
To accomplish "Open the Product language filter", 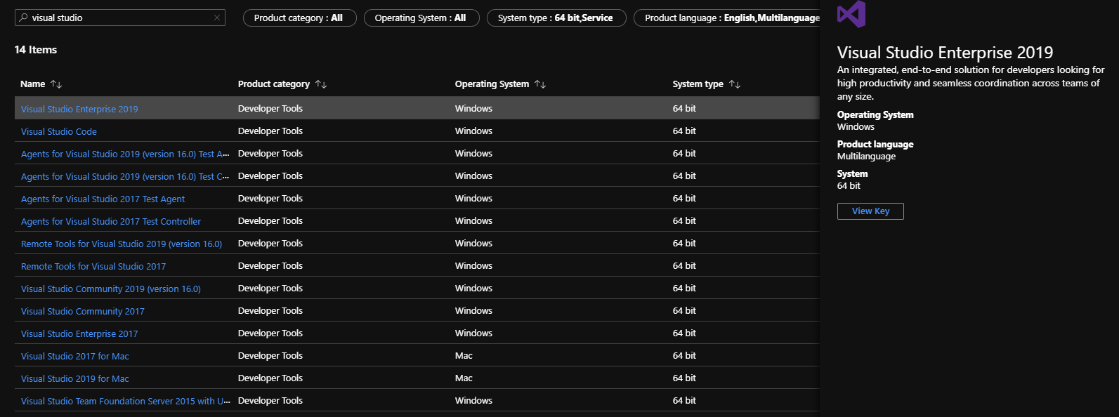I will (x=727, y=18).
